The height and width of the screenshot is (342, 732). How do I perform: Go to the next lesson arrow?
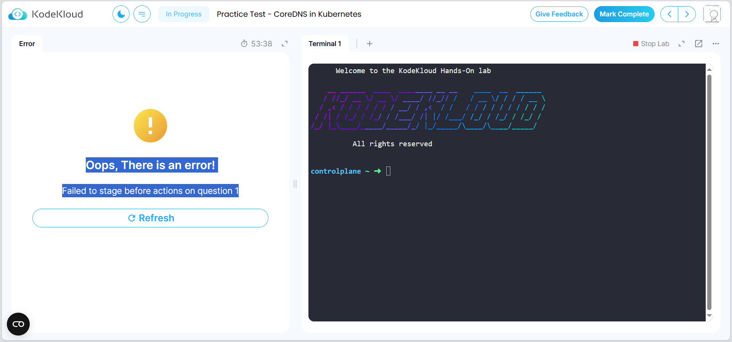(687, 14)
